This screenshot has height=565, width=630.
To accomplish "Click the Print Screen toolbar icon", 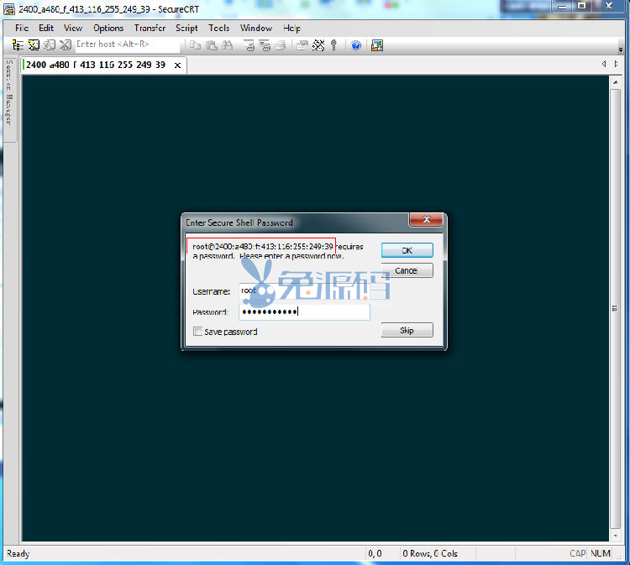I will [249, 45].
